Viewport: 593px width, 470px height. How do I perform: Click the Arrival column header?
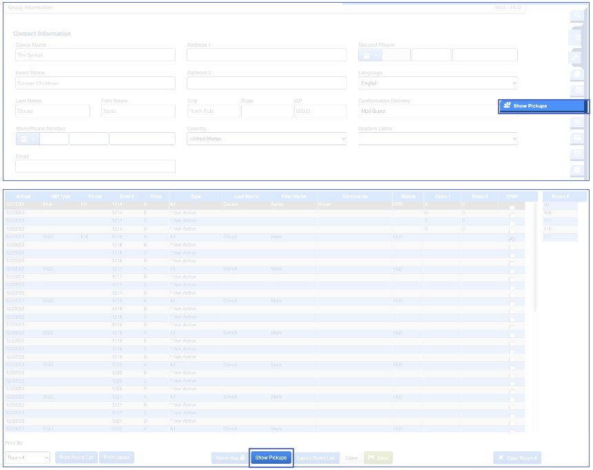pos(23,196)
